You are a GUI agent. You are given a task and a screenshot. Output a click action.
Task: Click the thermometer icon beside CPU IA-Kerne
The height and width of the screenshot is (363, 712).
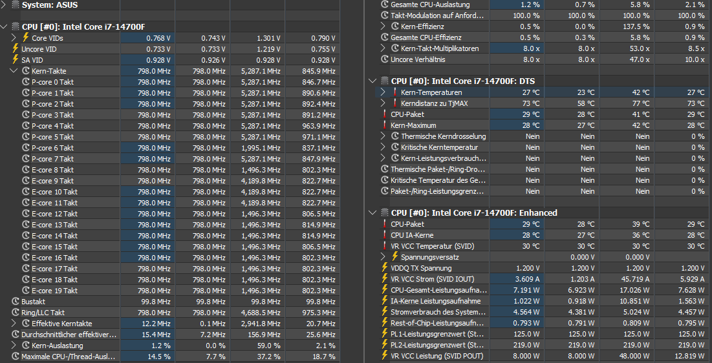pyautogui.click(x=385, y=235)
